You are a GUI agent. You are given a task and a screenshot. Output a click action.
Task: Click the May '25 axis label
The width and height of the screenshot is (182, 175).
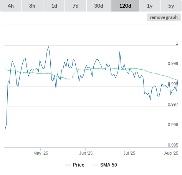click(41, 153)
